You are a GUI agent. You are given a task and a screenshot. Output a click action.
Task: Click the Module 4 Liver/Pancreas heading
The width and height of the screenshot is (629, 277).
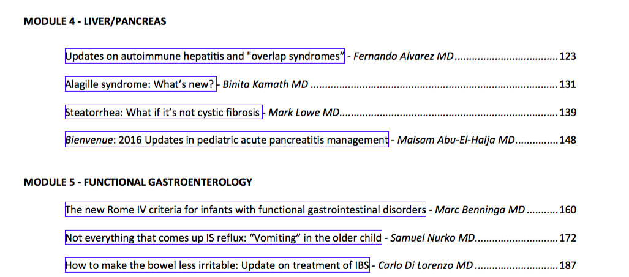click(95, 22)
